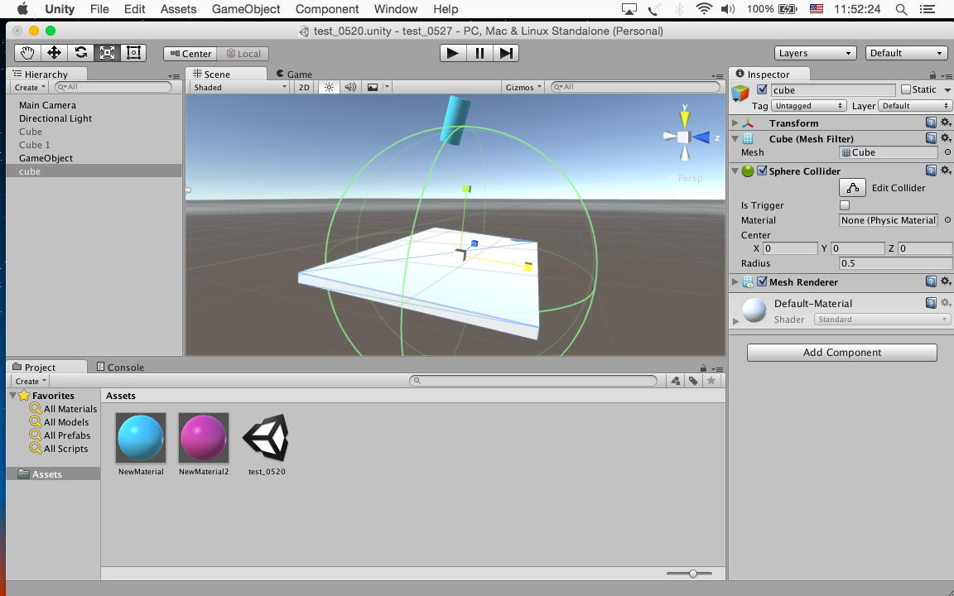954x596 pixels.
Task: Step one frame forward
Action: click(x=506, y=53)
